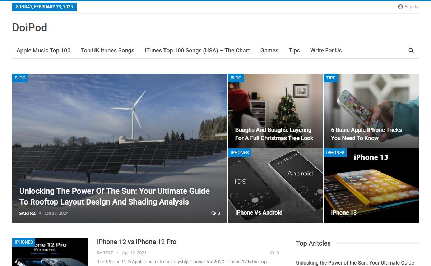
Task: Click author SARFRZ on the featured solar article
Action: (27, 213)
